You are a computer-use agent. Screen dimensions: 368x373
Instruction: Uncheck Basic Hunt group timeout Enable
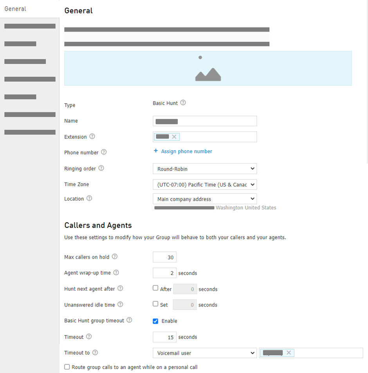[155, 321]
